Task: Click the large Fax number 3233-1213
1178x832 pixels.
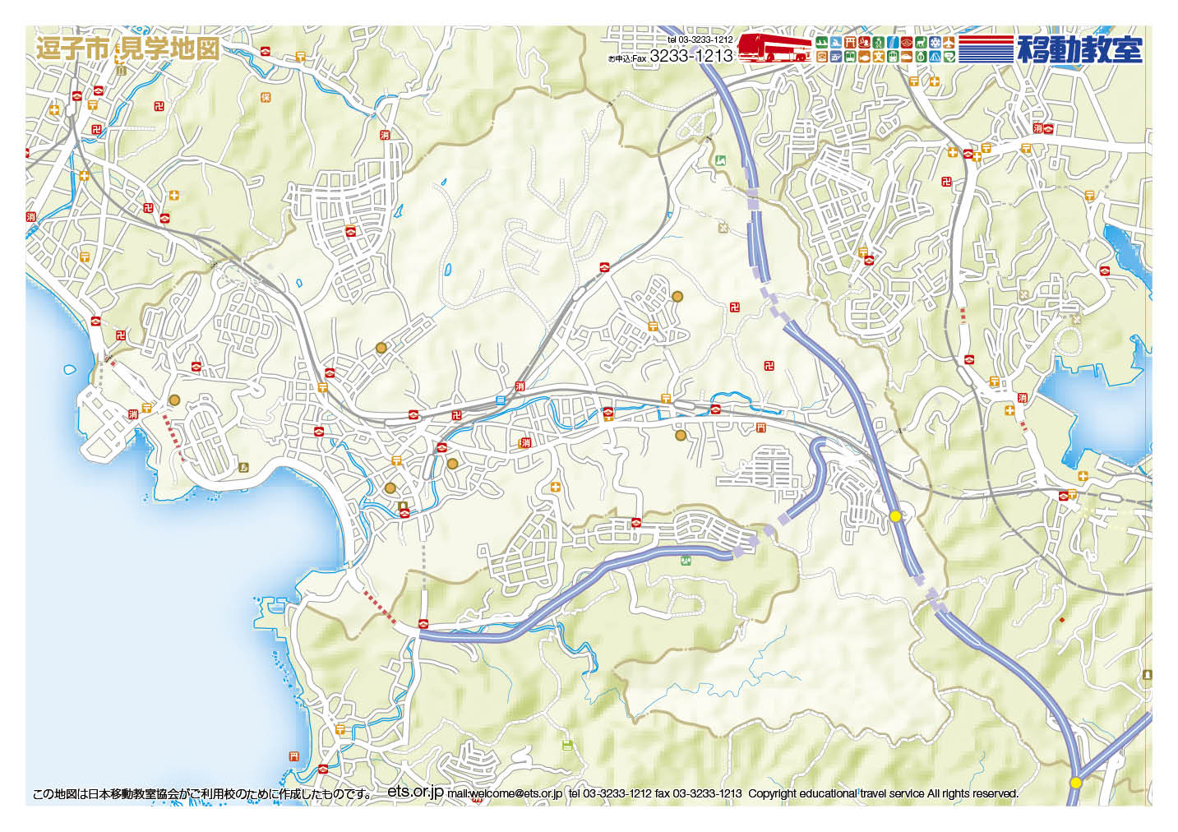Action: pyautogui.click(x=691, y=56)
